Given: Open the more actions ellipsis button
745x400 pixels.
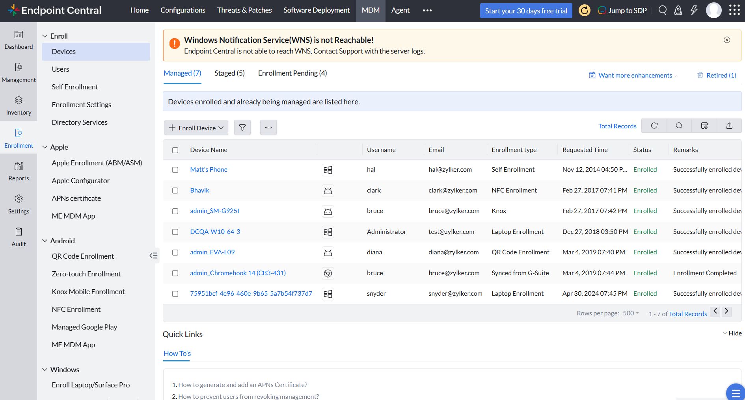Looking at the screenshot, I should 268,128.
